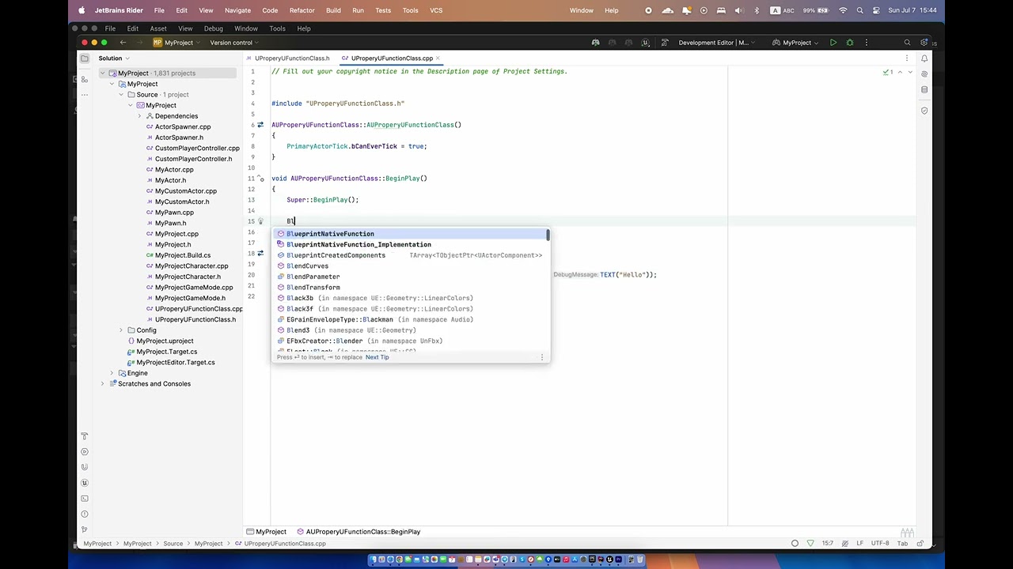Open Database tool window in right sidebar
This screenshot has height=569, width=1013.
(x=924, y=89)
